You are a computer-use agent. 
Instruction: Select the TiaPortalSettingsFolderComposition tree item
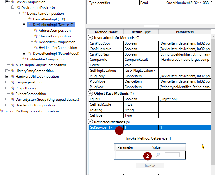31,111
